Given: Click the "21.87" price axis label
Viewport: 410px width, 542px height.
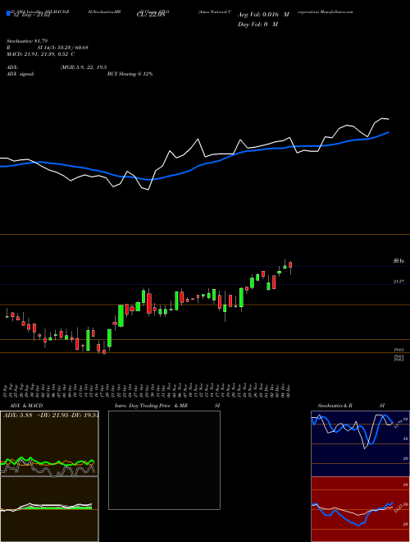Looking at the screenshot, I should tap(399, 282).
